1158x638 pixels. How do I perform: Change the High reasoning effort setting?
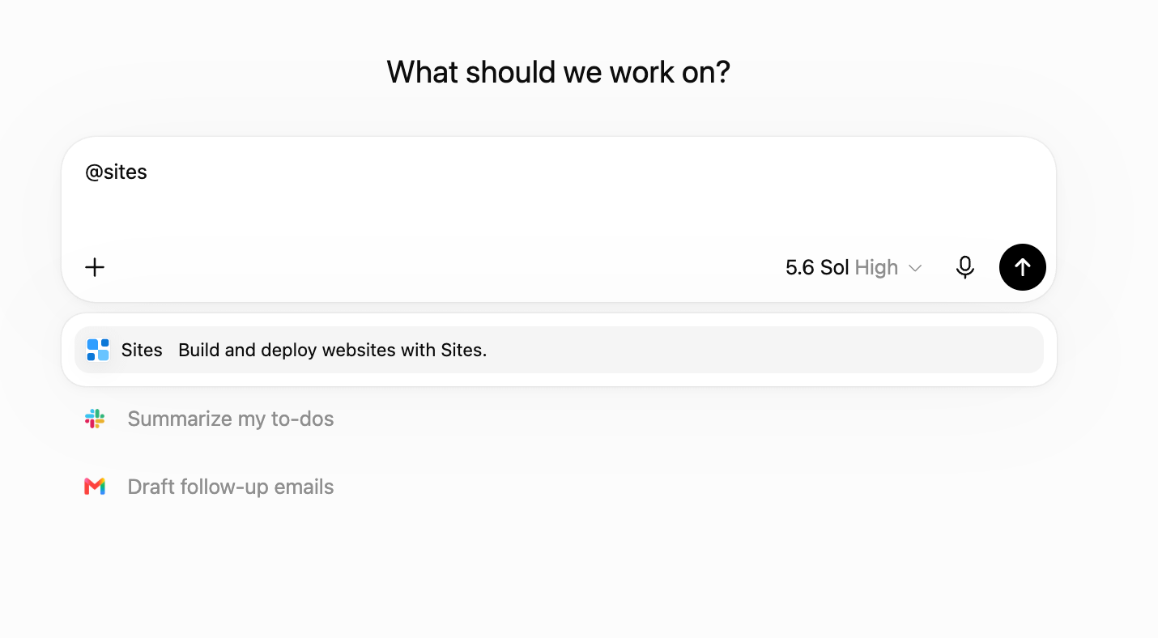coord(876,268)
